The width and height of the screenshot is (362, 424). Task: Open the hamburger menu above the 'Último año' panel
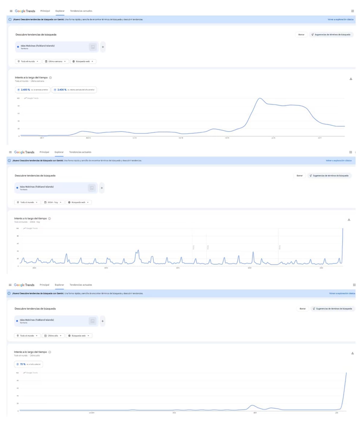tap(10, 285)
